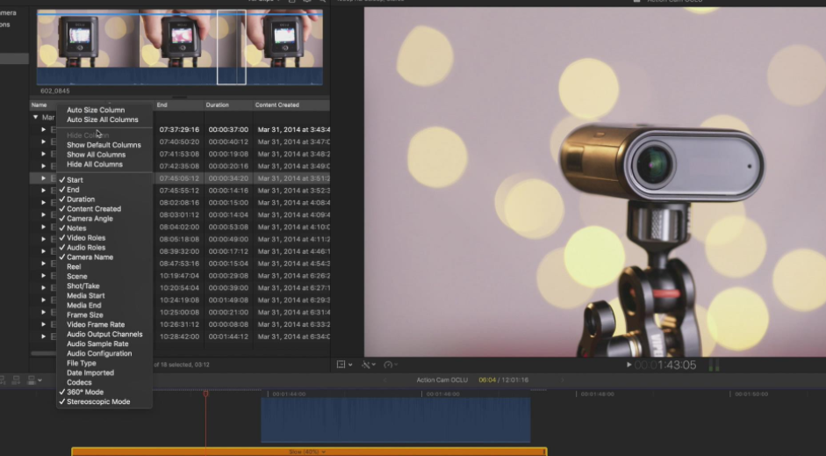Expand the clip row ending 10:28:42:00
Image resolution: width=826 pixels, height=456 pixels.
[44, 337]
